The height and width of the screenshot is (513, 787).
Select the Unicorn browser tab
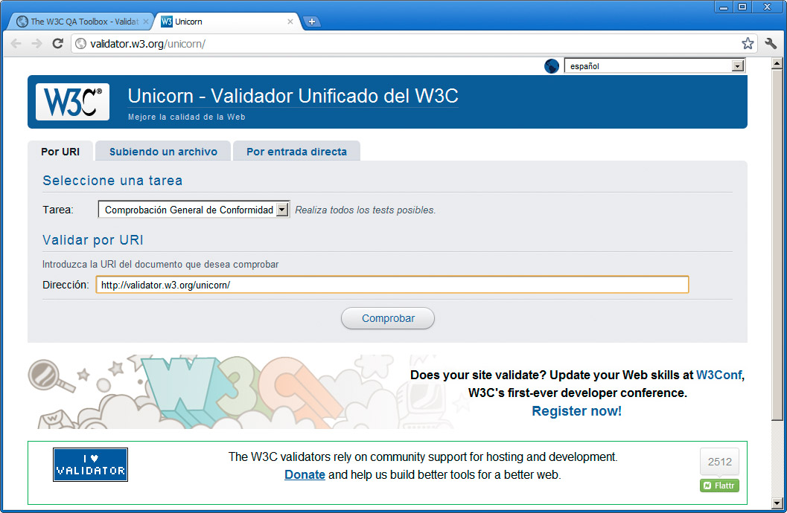[x=227, y=22]
